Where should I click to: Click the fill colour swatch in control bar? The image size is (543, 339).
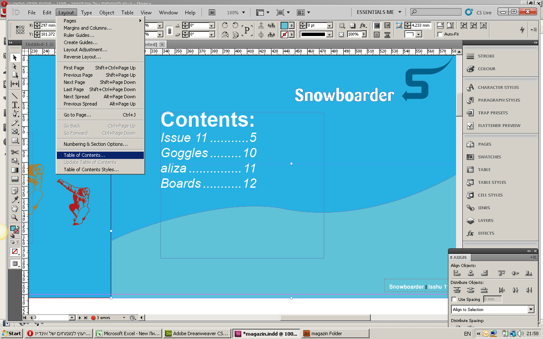[284, 25]
